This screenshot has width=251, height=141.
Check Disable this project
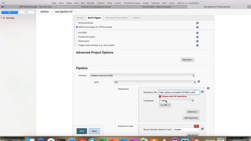point(77,37)
